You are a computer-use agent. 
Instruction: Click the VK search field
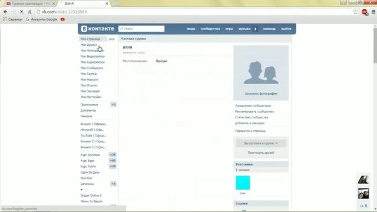141,29
